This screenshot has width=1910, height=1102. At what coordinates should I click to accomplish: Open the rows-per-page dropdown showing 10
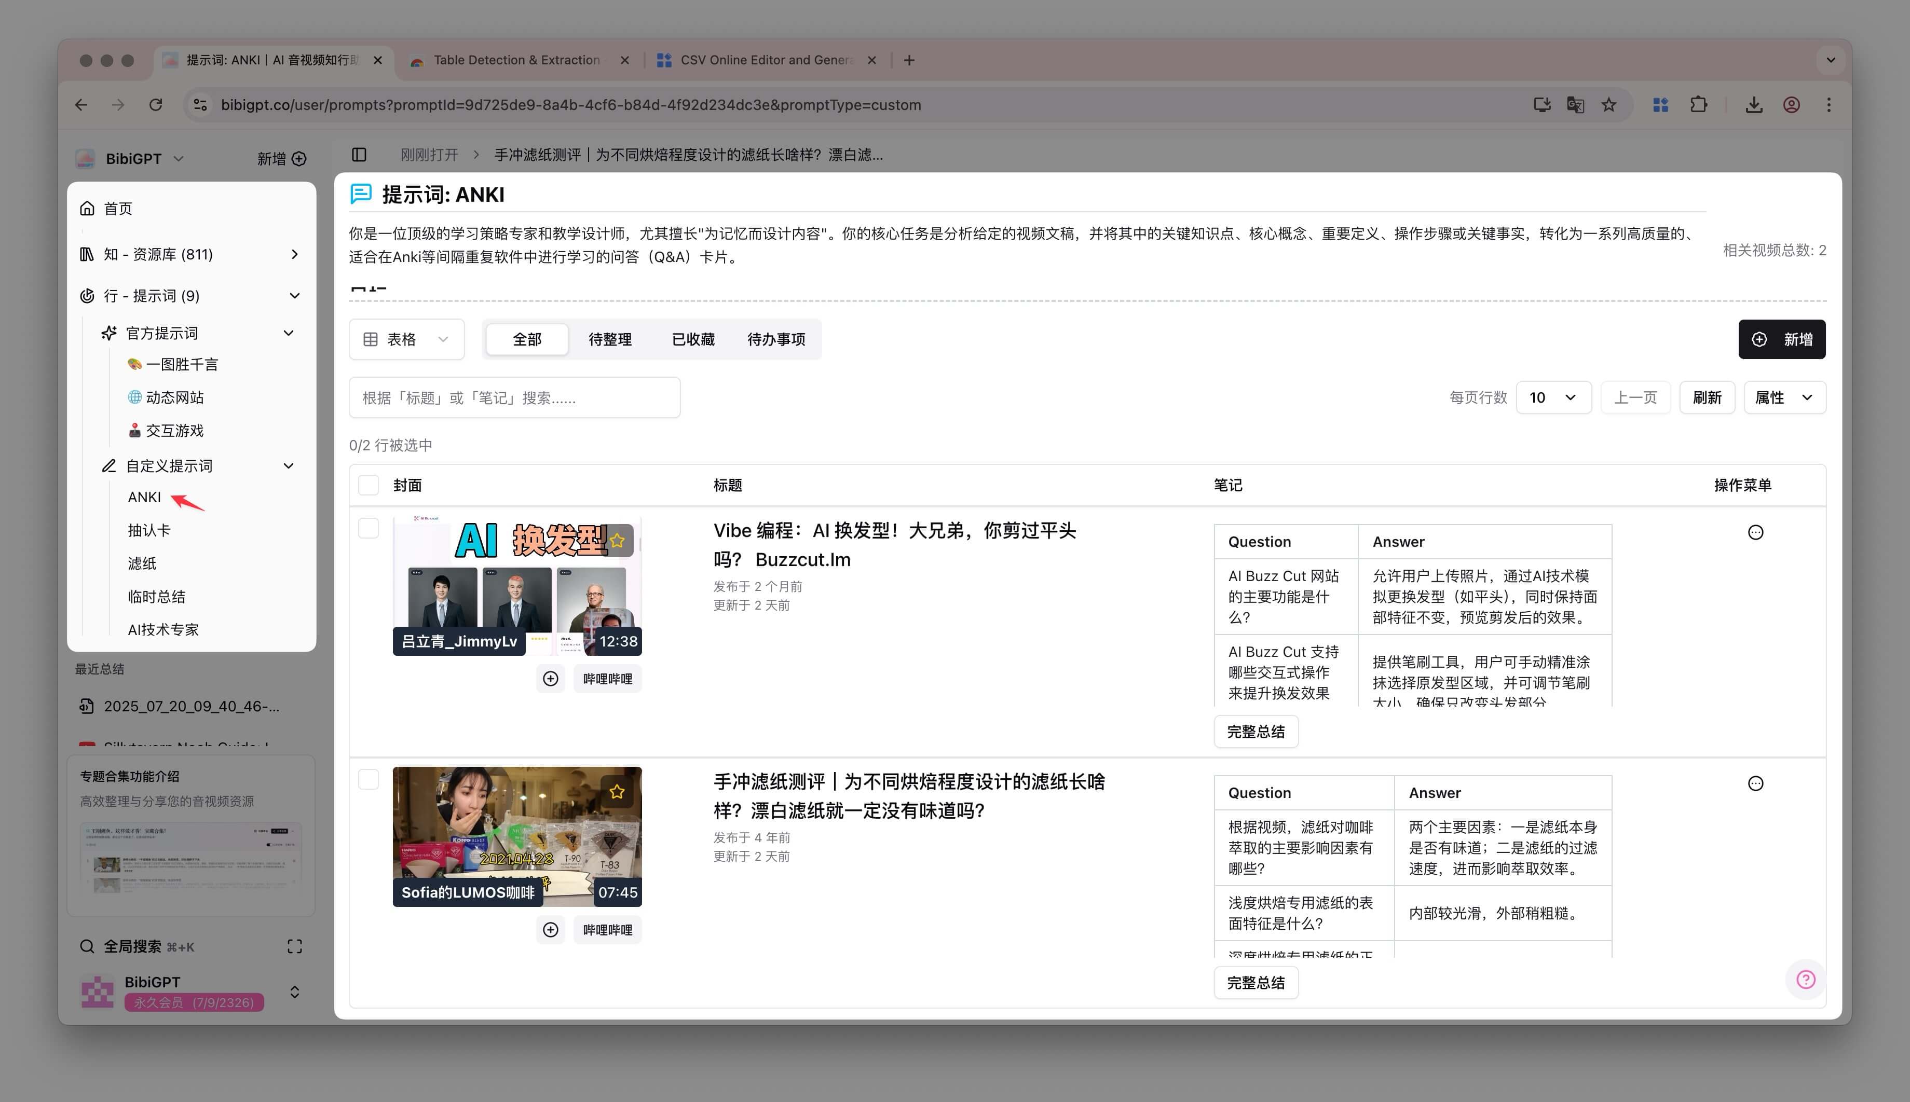click(1553, 397)
